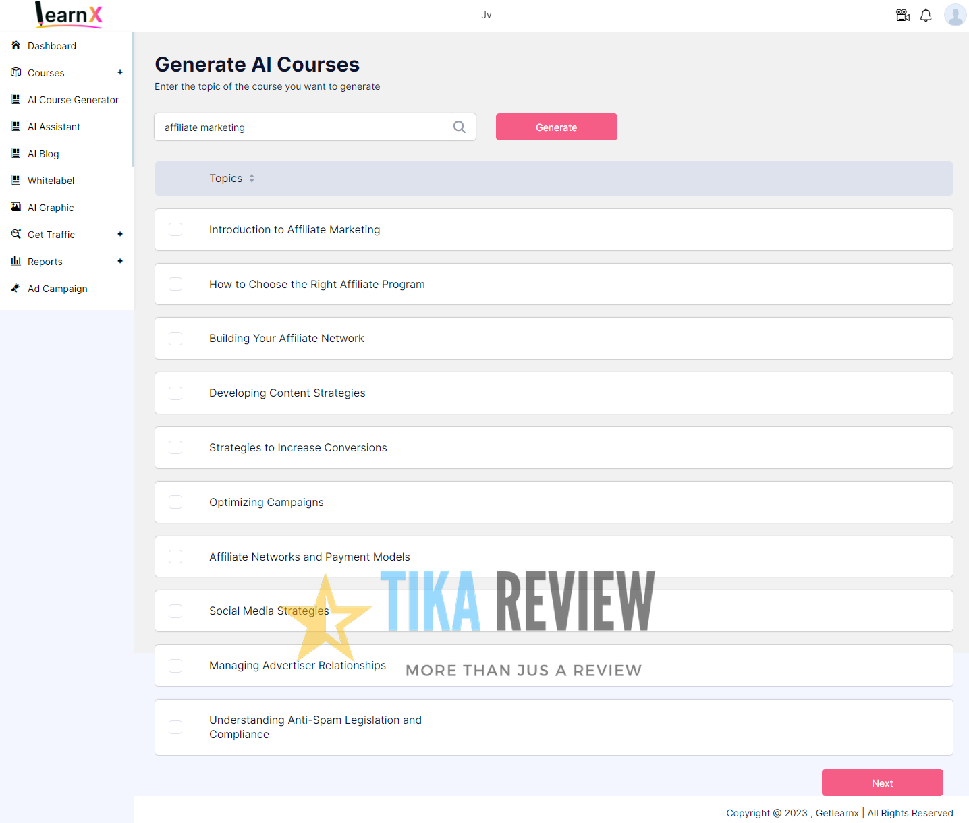Open the AI Course Generator icon
The image size is (969, 823).
tap(16, 99)
